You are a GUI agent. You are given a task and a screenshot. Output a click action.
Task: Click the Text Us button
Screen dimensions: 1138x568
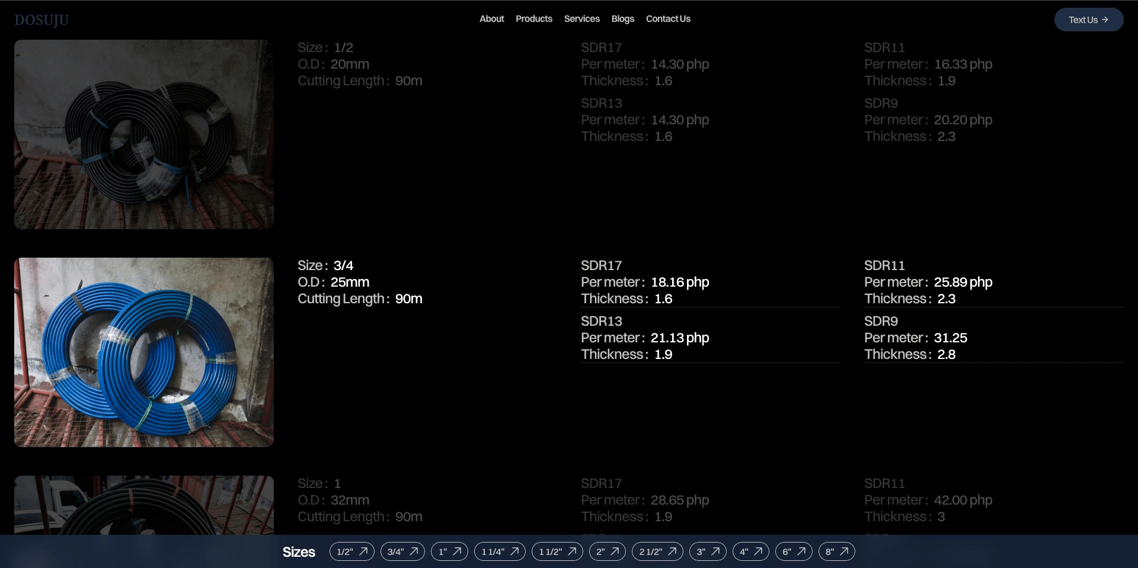point(1088,20)
